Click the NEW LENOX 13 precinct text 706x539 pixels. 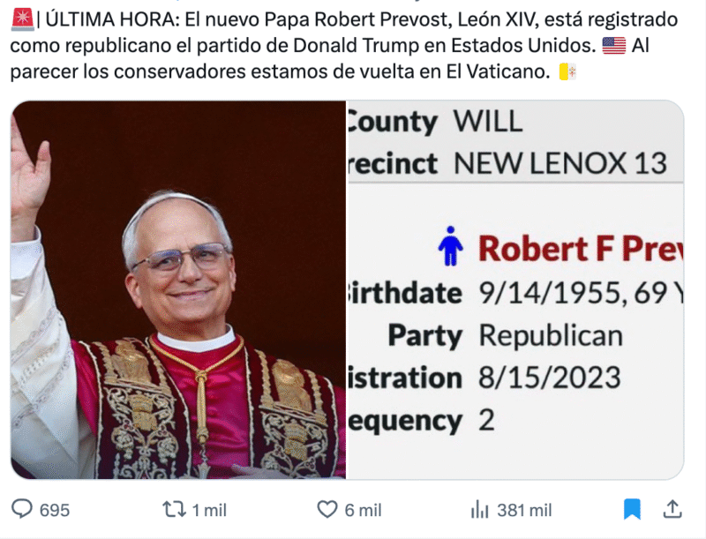(560, 164)
